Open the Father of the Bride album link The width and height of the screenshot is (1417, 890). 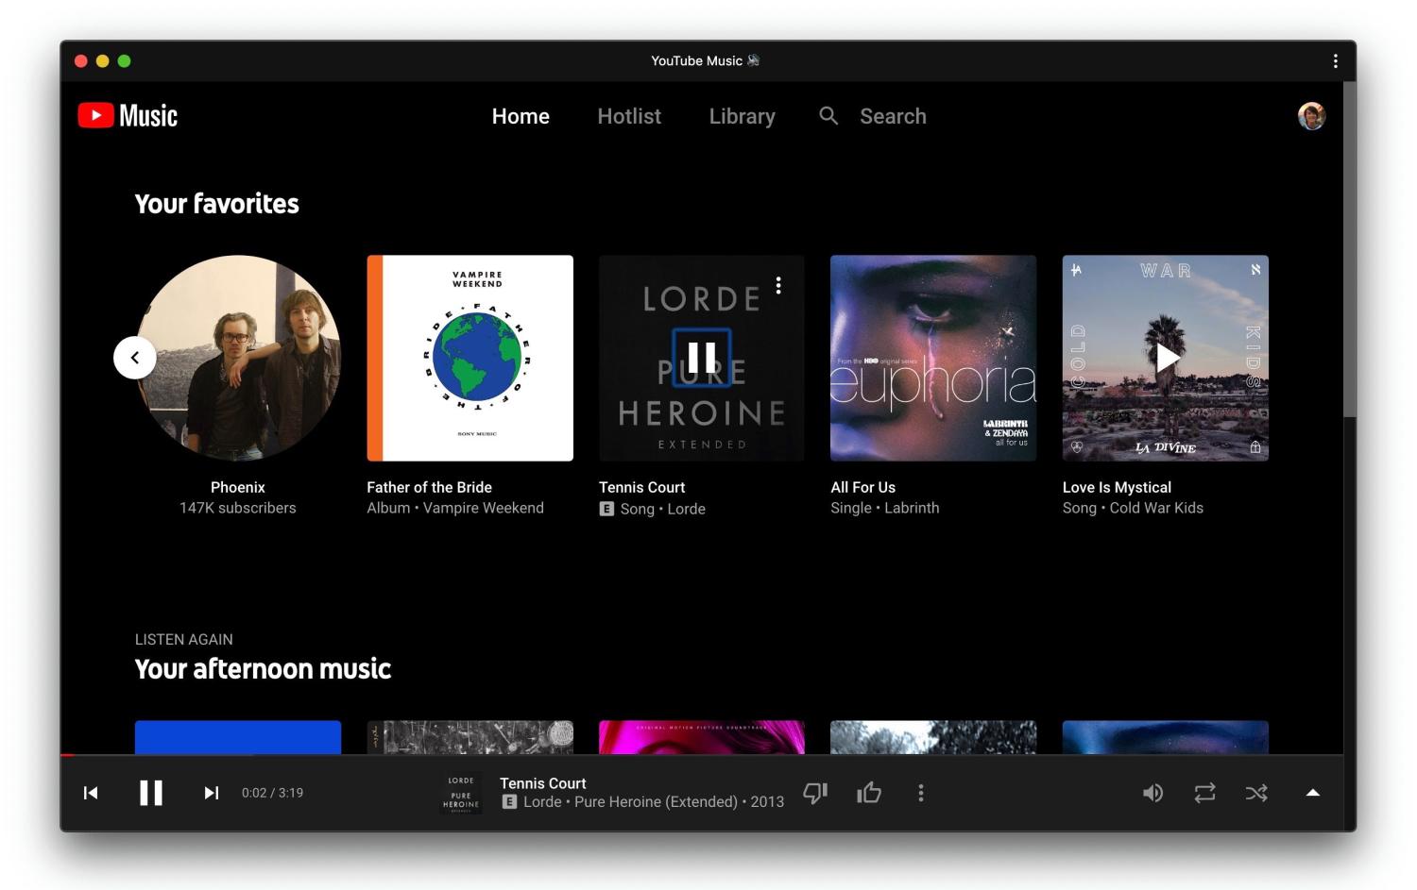pyautogui.click(x=429, y=487)
